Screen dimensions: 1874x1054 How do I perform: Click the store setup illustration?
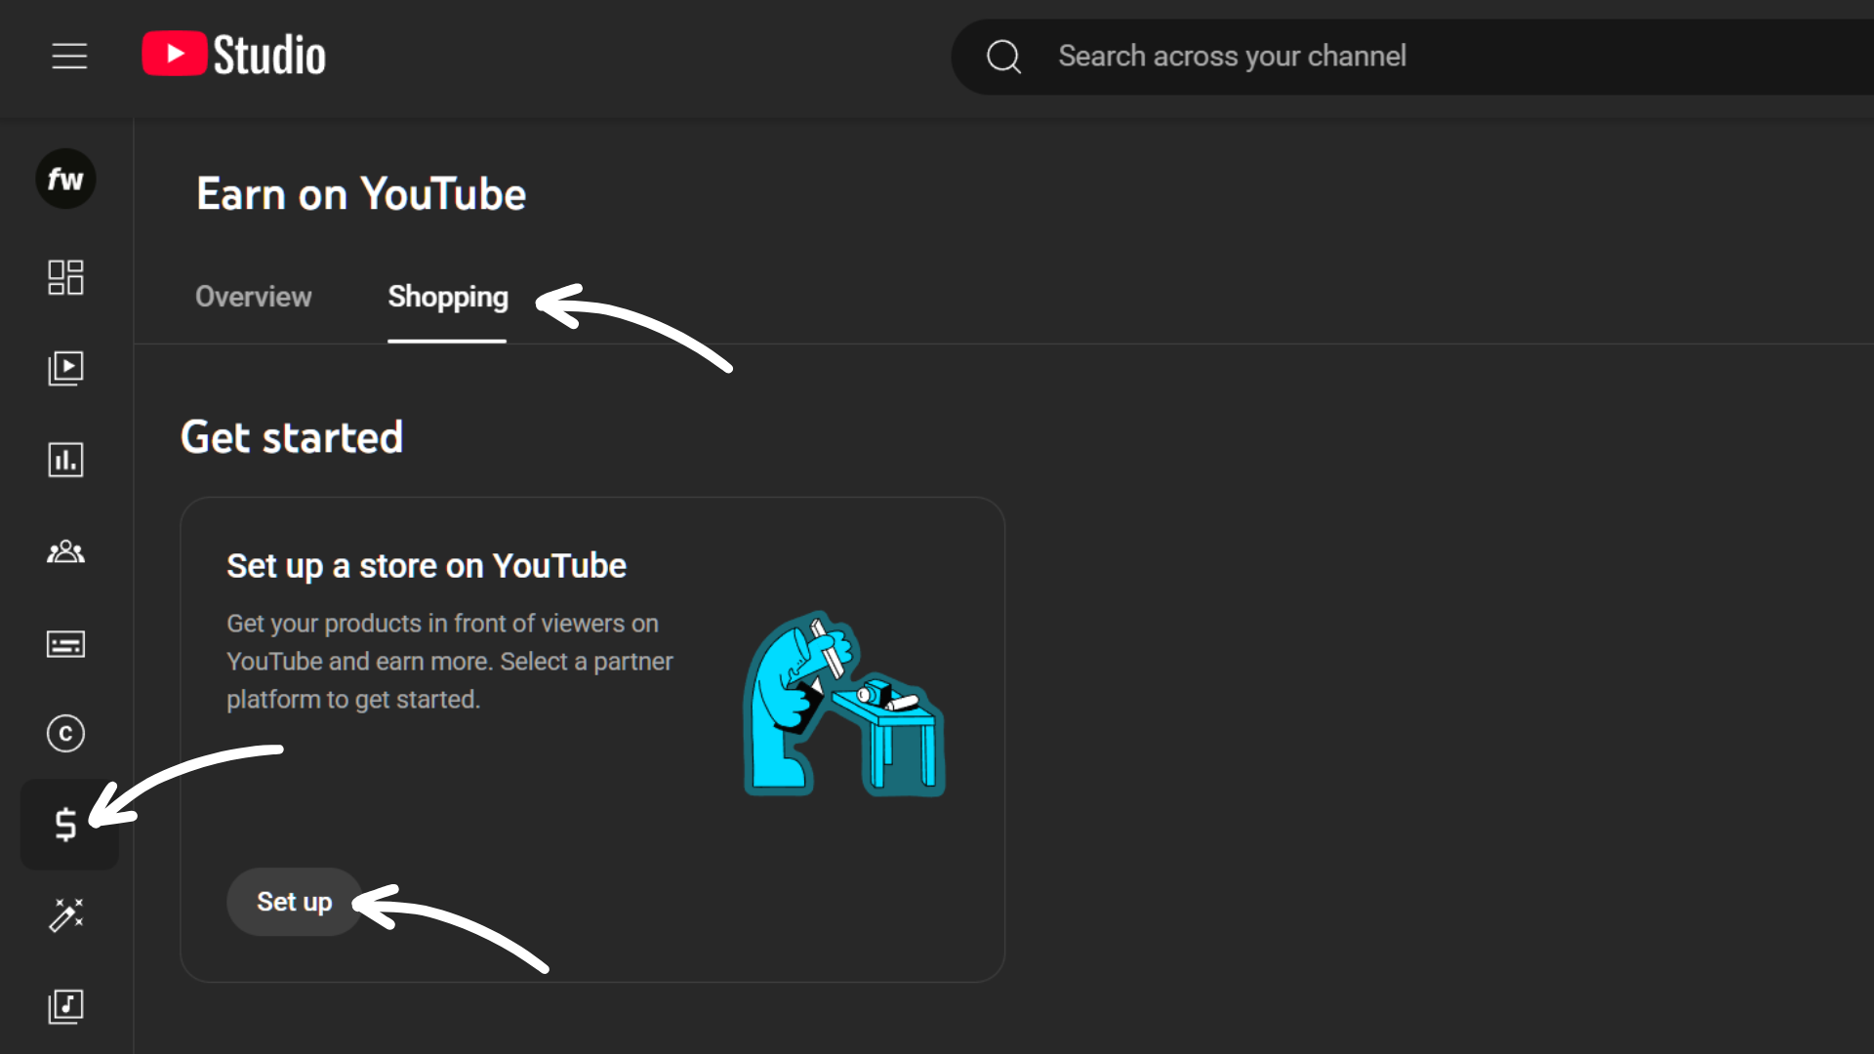842,701
